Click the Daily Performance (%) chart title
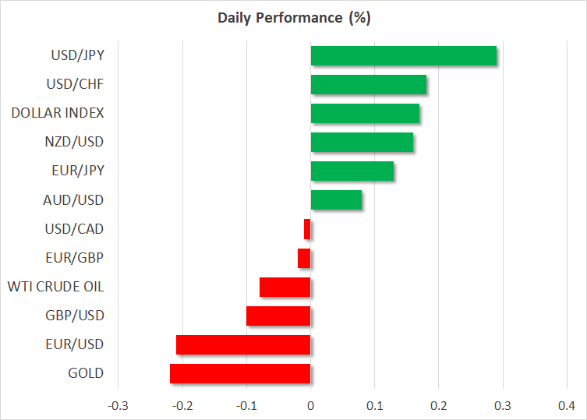587x420 pixels. (293, 17)
